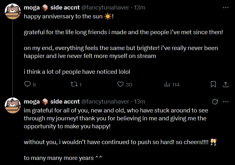Click the Grok icon on second tweet
This screenshot has height=165, width=235.
point(215,102)
